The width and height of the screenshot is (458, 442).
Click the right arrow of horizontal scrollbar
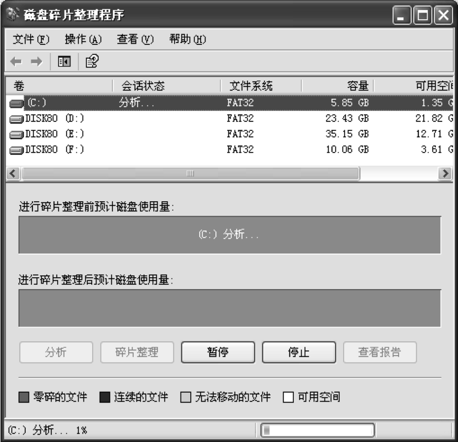(x=446, y=174)
